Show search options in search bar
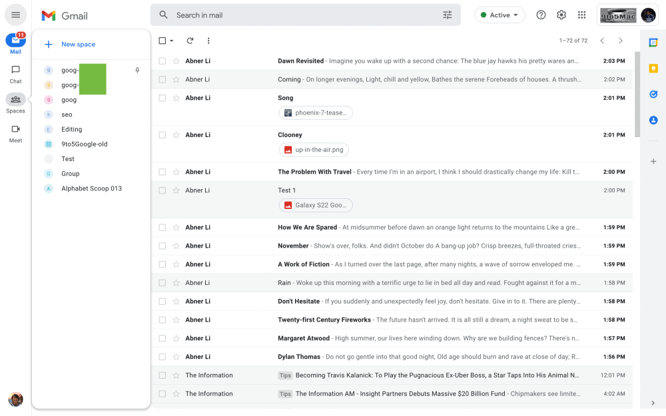This screenshot has width=666, height=416. [x=447, y=15]
